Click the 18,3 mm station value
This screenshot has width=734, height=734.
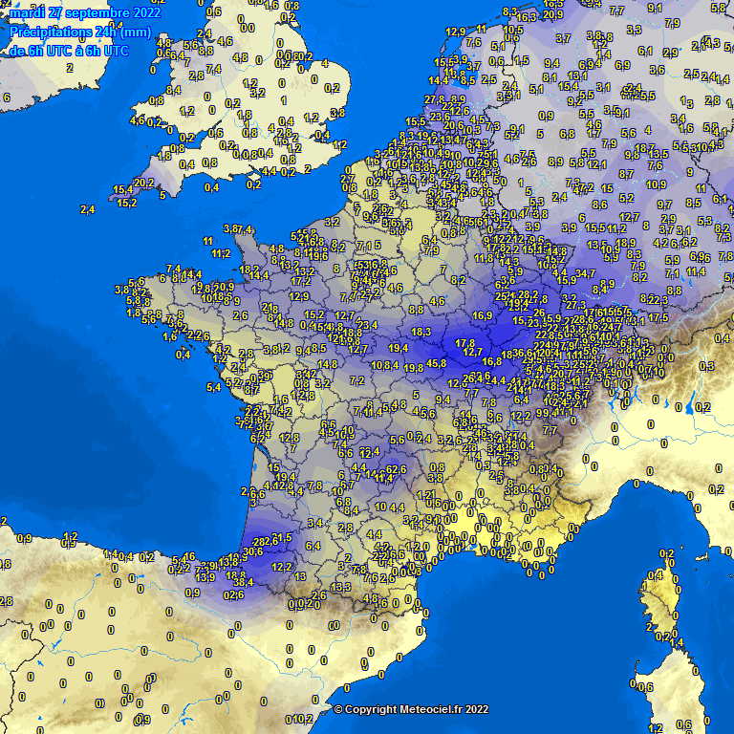tap(421, 332)
